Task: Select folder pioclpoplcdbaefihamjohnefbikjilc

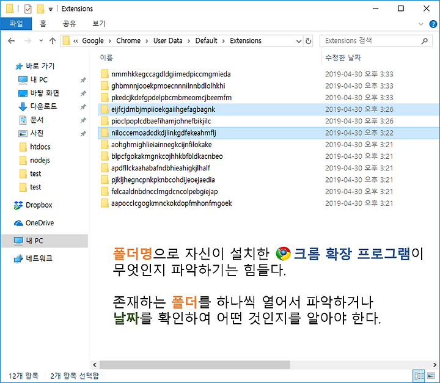Action: [x=161, y=121]
